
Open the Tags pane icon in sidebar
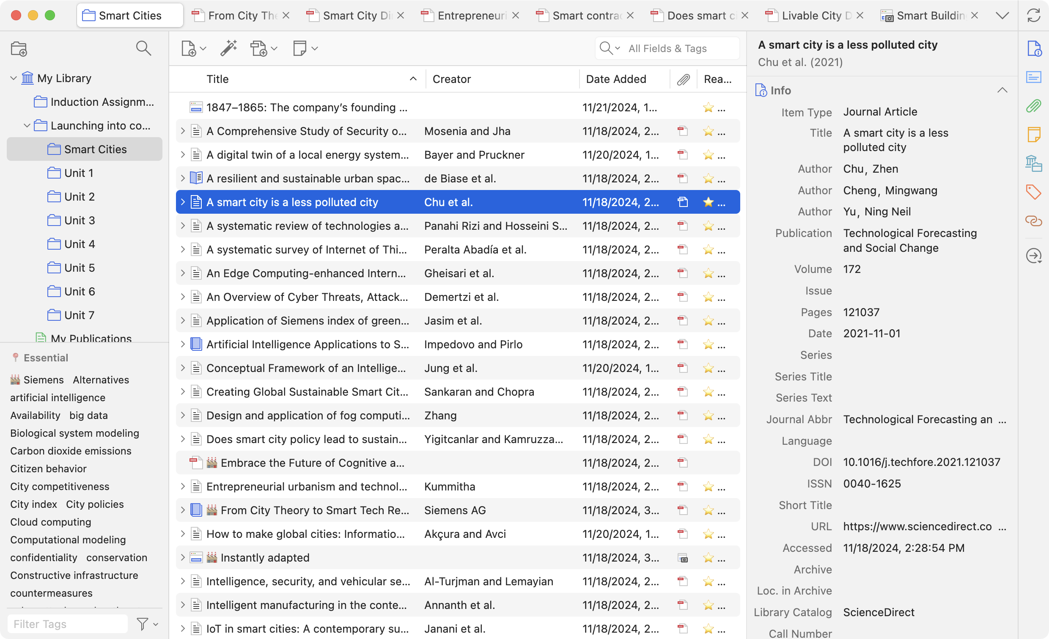[1033, 192]
